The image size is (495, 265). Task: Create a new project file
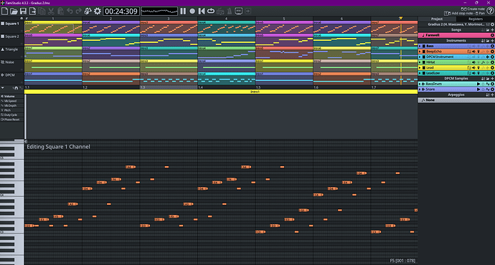pos(4,11)
